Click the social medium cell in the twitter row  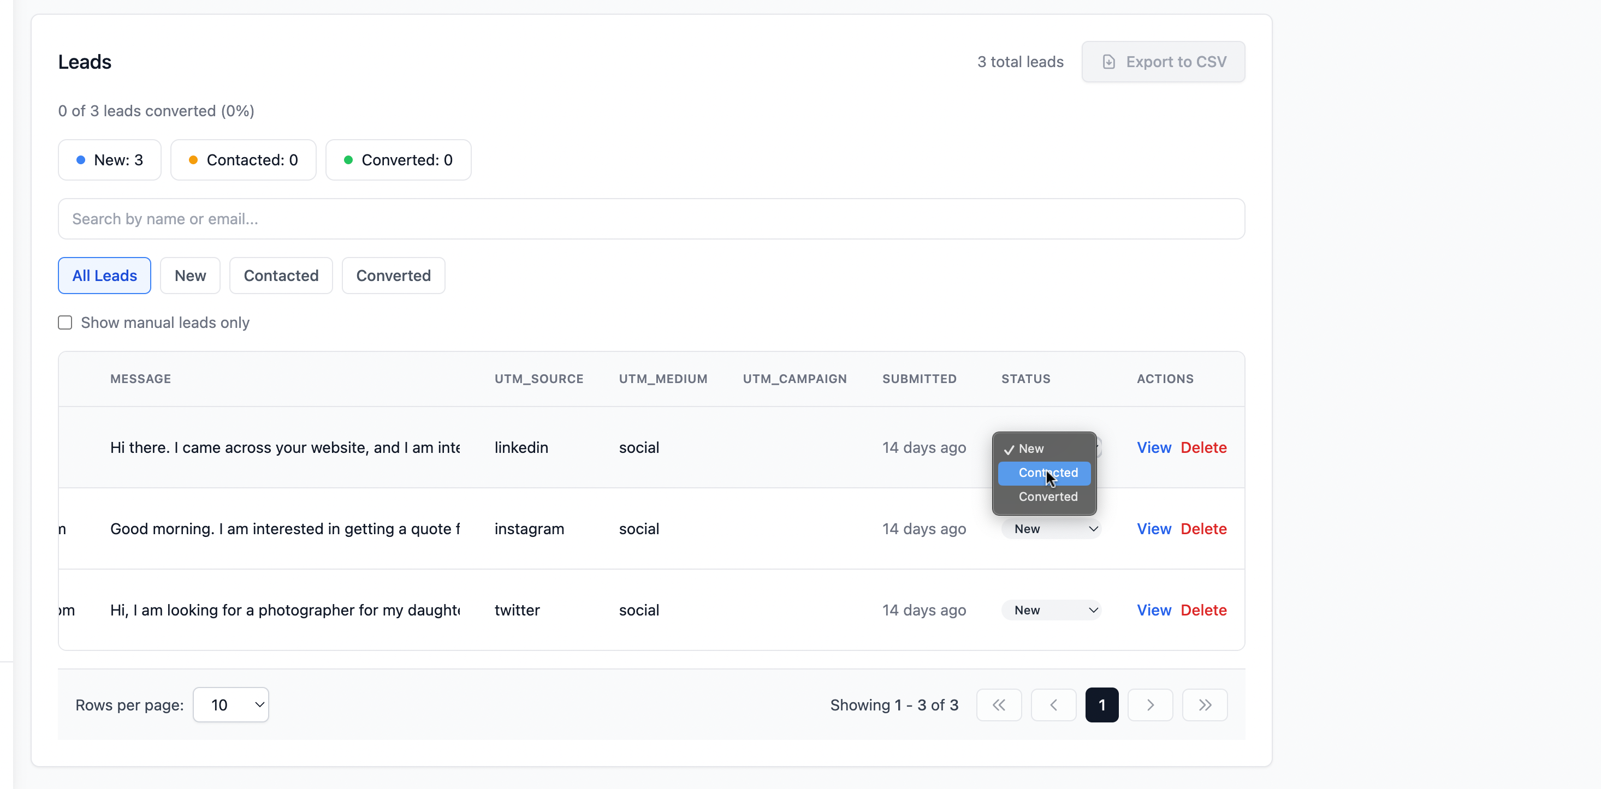(639, 610)
